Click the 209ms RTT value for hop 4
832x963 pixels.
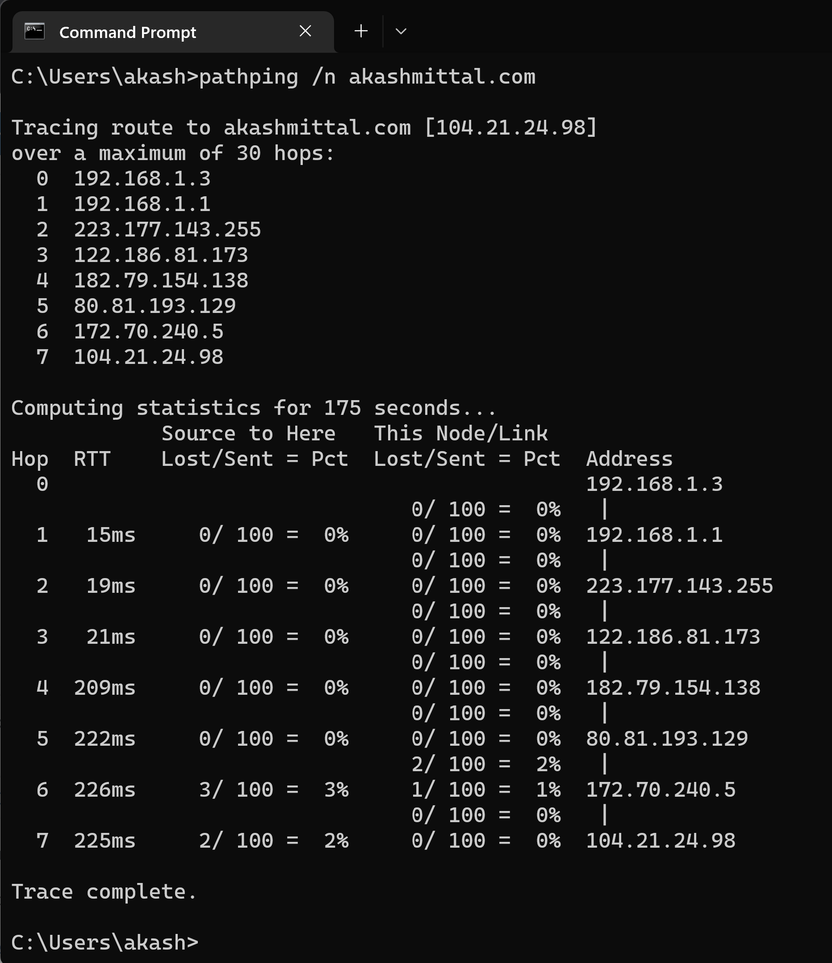[x=105, y=688]
